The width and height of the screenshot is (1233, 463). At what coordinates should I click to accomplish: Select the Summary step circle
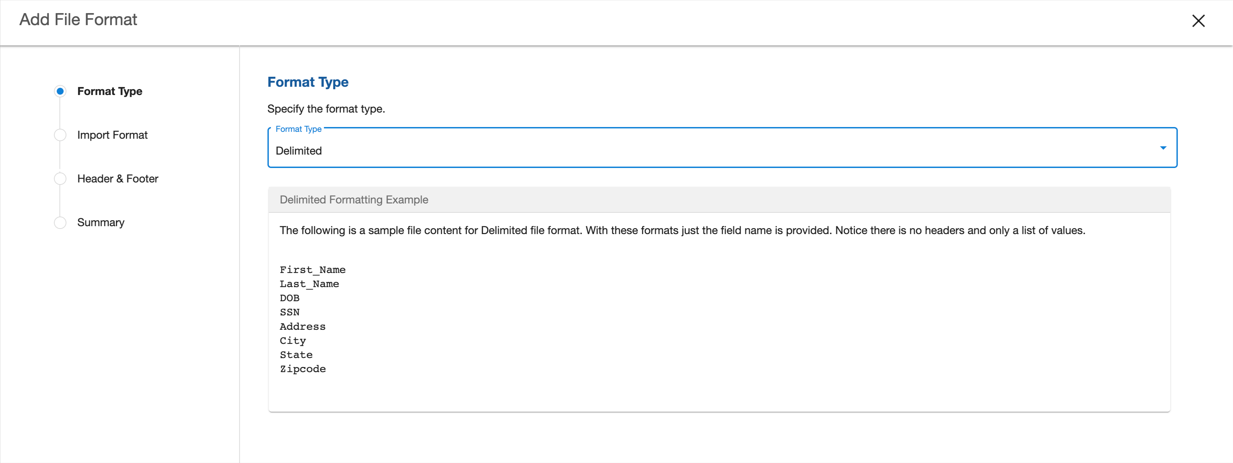[x=60, y=222]
